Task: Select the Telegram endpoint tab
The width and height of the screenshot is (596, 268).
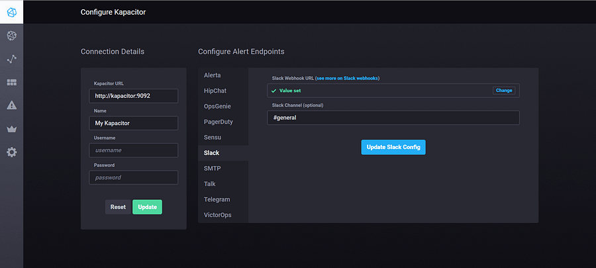Action: [217, 199]
